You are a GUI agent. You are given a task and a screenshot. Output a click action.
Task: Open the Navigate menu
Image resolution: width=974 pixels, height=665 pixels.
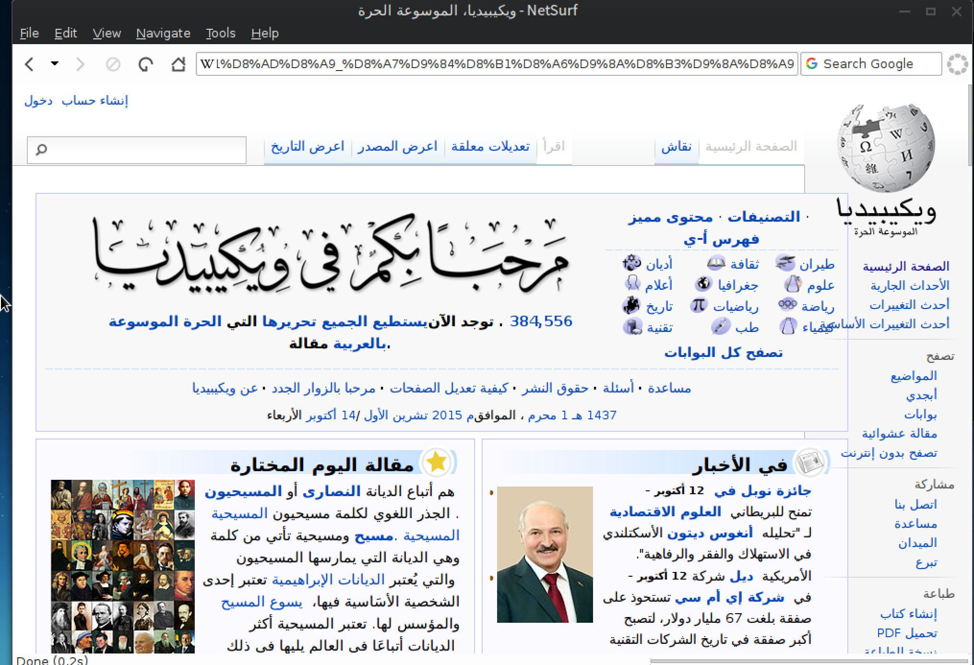click(163, 33)
